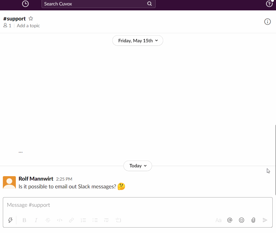Click the thinking face emoji in message
276x233 pixels.
point(121,186)
